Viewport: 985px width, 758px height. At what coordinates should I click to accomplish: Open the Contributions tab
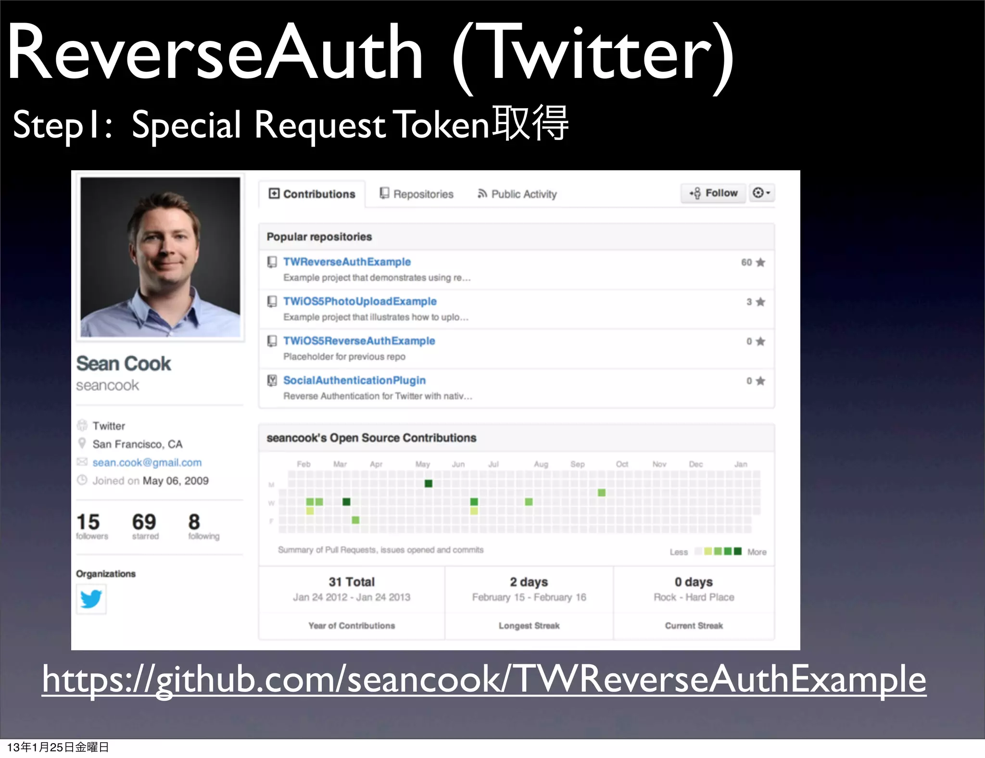click(312, 194)
